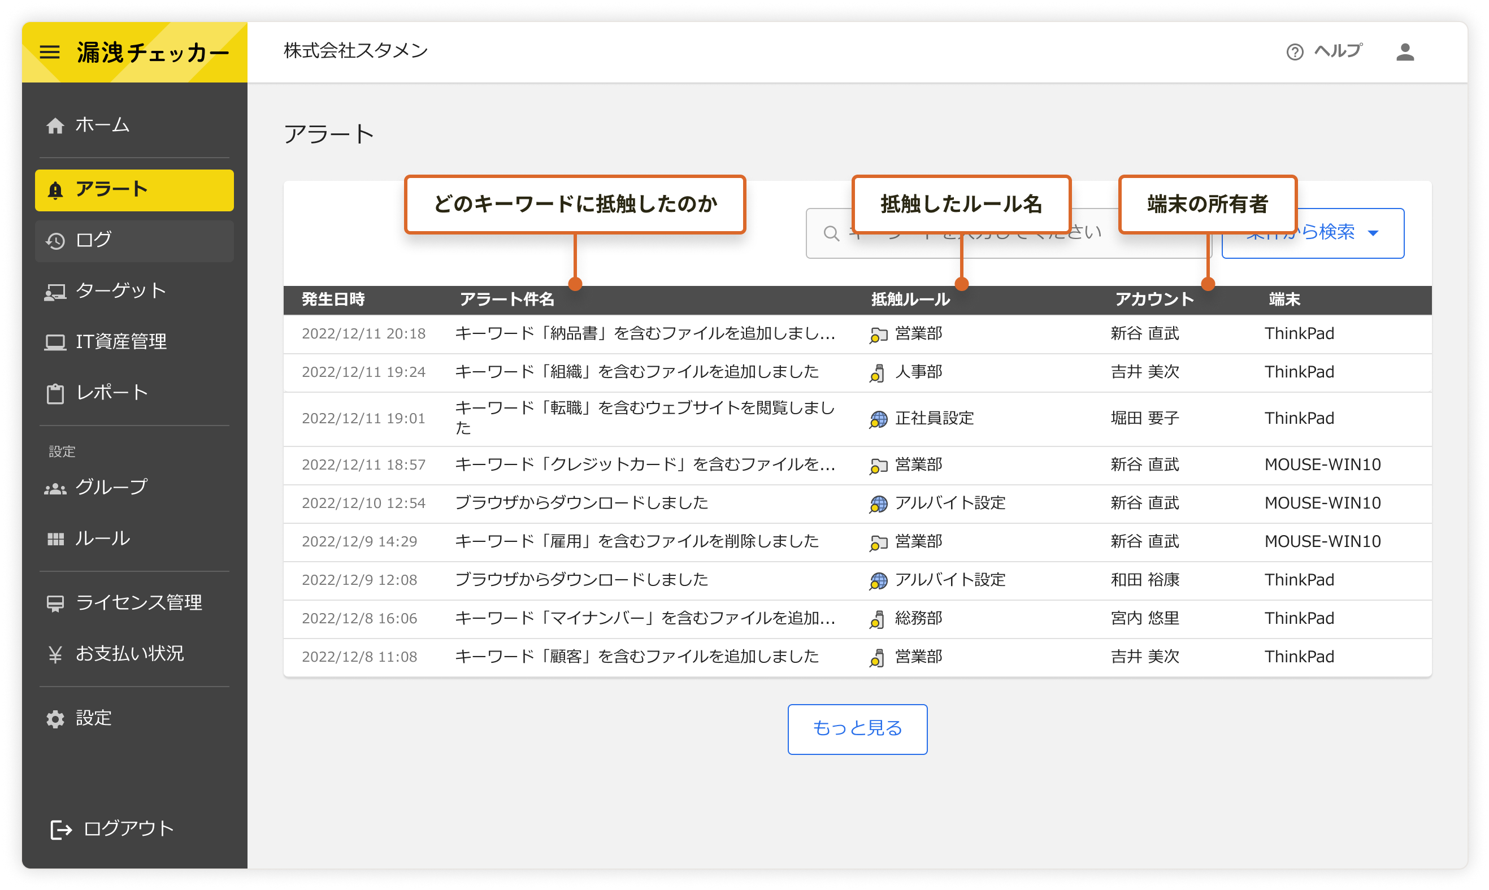Click the people icon for グループ
Screen dimensions: 1489x890
click(55, 488)
